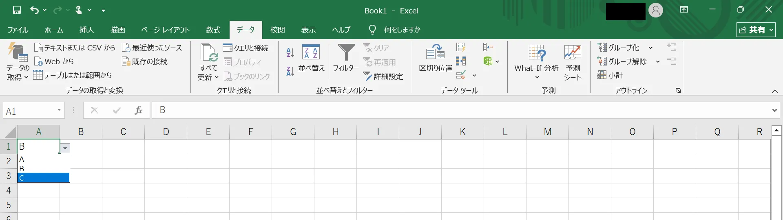Open the 数式 ribbon tab
Screen dimensions: 783x220
click(x=213, y=30)
